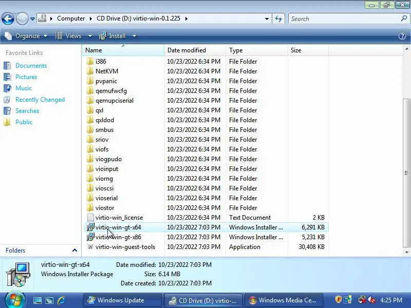Click scrollbar down arrow in file list

click(406, 252)
